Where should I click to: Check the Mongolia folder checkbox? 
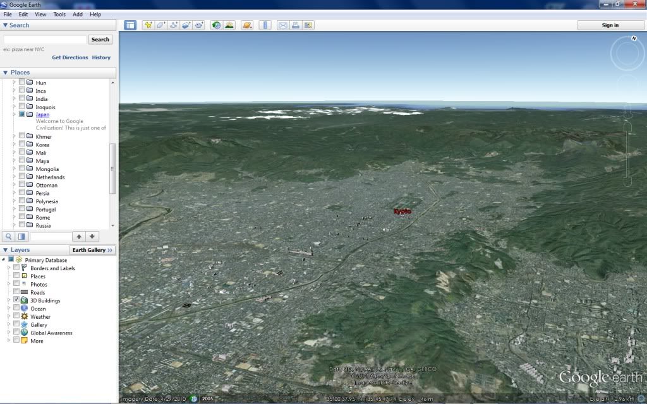[x=21, y=169]
